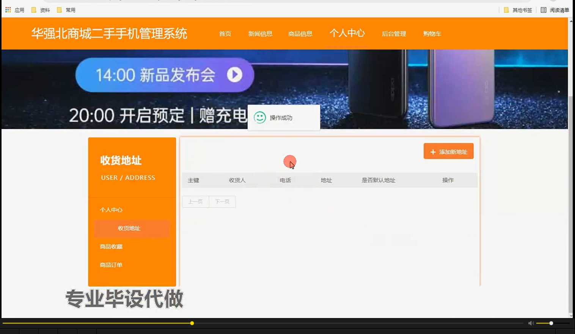Open the 购物车 shopping cart
575x334 pixels.
[x=432, y=34]
